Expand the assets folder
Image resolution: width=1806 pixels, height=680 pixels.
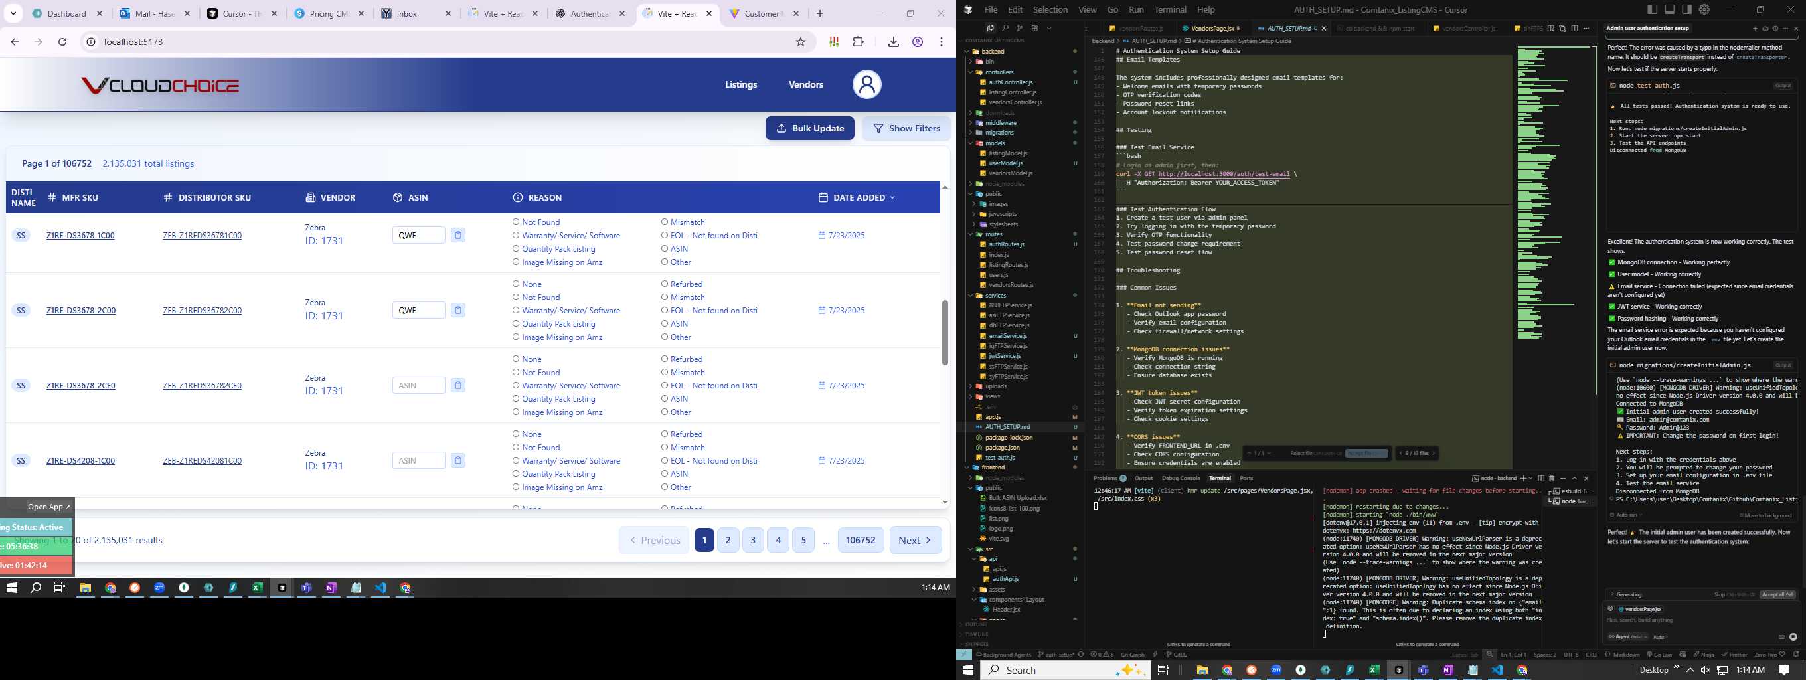(x=975, y=590)
